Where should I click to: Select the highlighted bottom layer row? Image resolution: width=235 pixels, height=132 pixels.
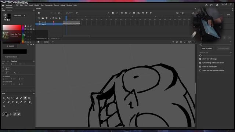click(x=49, y=24)
